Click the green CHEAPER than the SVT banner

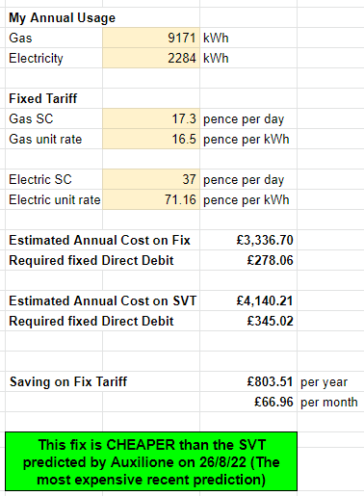[x=151, y=461]
